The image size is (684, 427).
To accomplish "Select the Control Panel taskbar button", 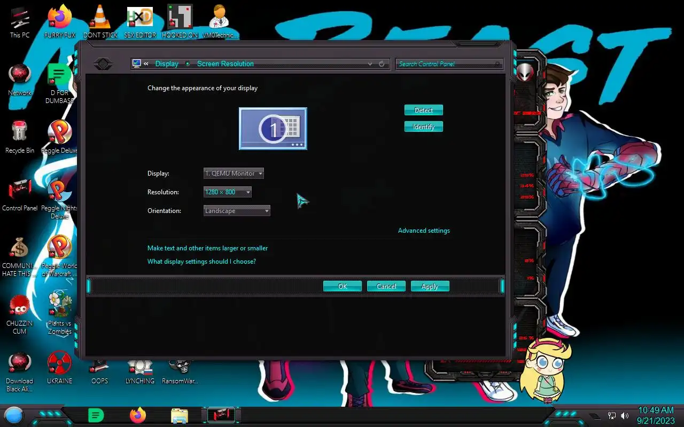I will click(221, 415).
